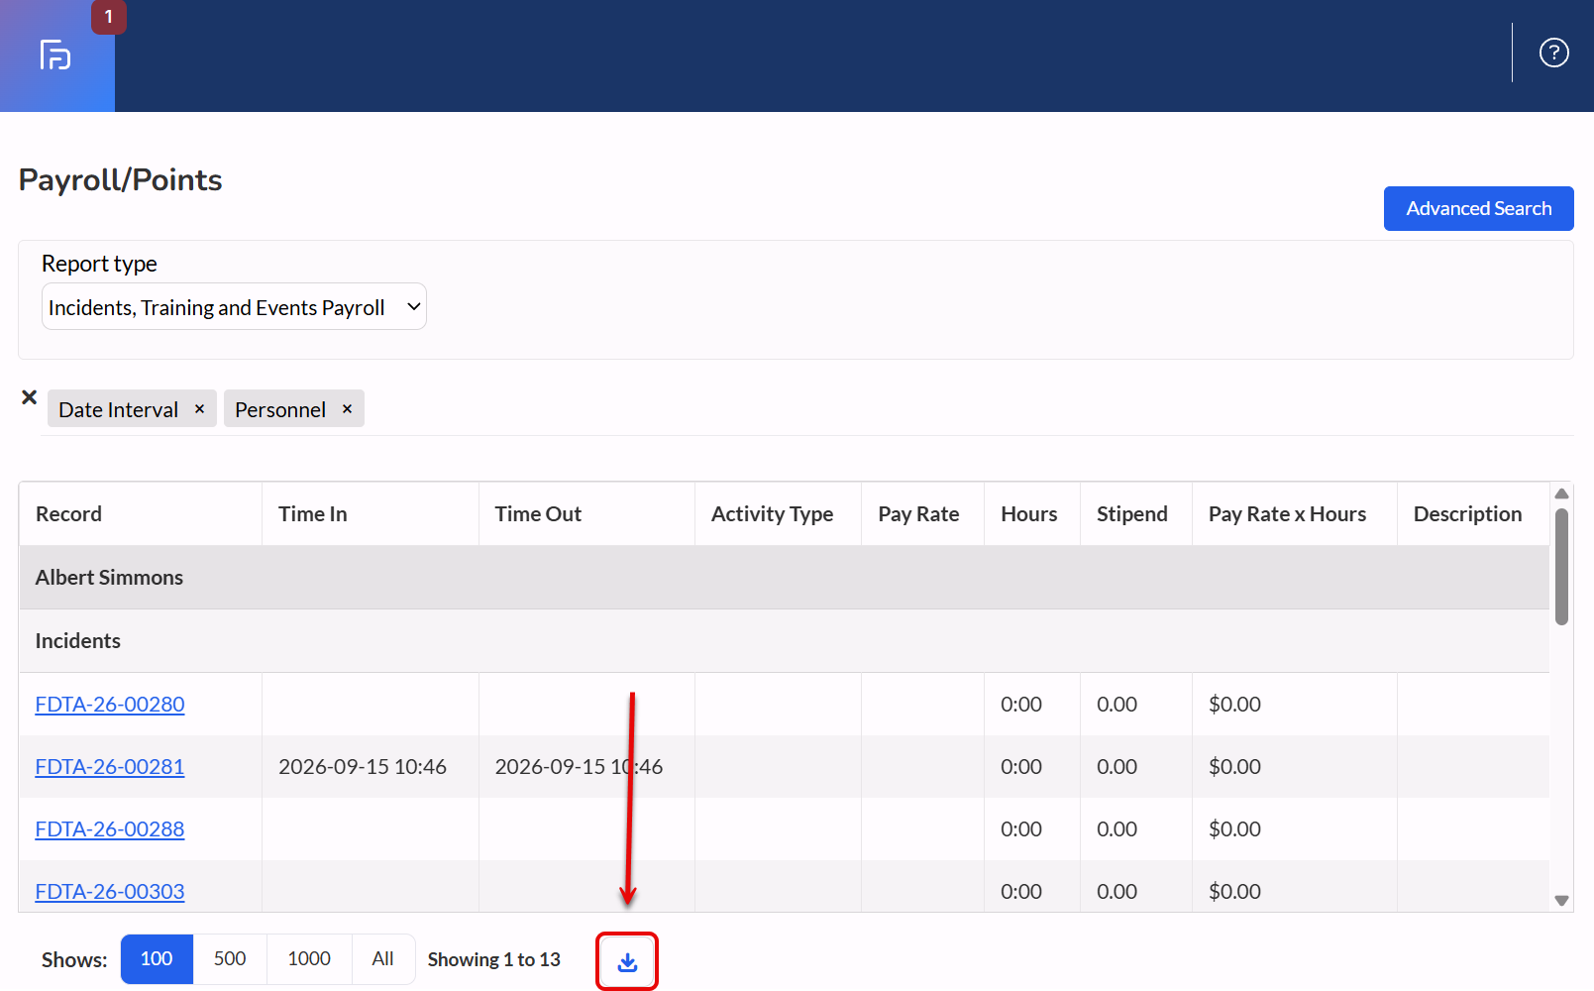
Task: Open the app logo home icon
Action: tap(55, 55)
